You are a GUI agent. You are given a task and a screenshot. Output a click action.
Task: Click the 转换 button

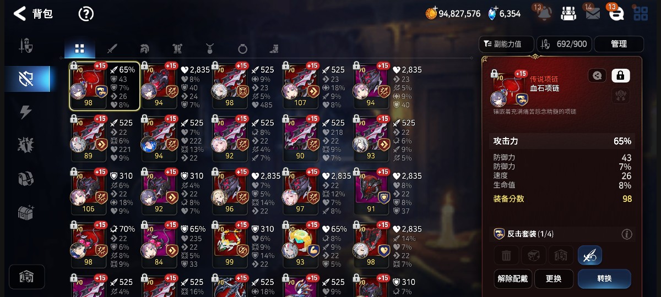pos(604,279)
